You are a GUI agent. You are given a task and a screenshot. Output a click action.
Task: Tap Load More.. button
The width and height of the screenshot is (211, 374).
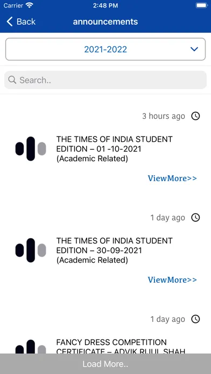pyautogui.click(x=105, y=364)
